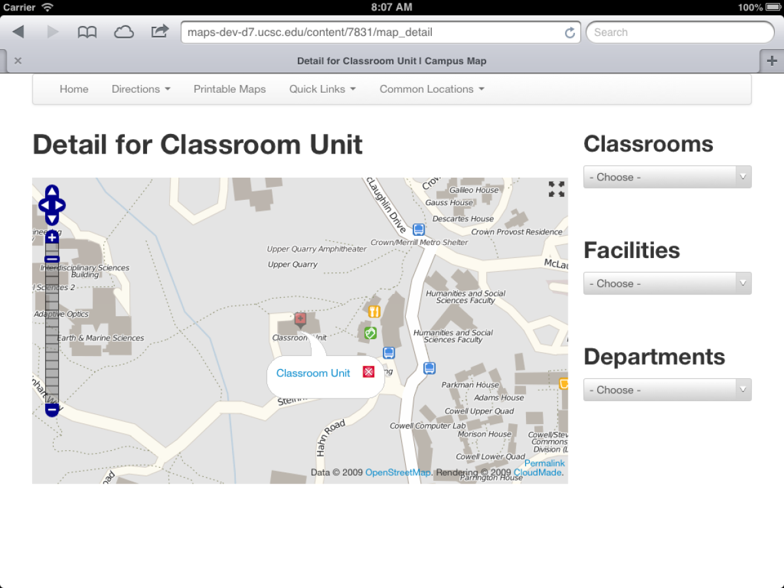
Task: Click the Classroom Unit popup link
Action: coord(313,373)
